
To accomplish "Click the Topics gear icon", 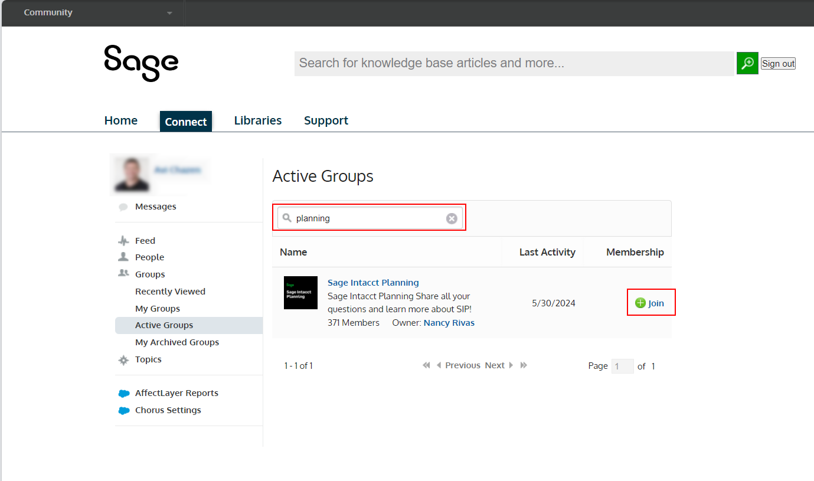I will (123, 360).
